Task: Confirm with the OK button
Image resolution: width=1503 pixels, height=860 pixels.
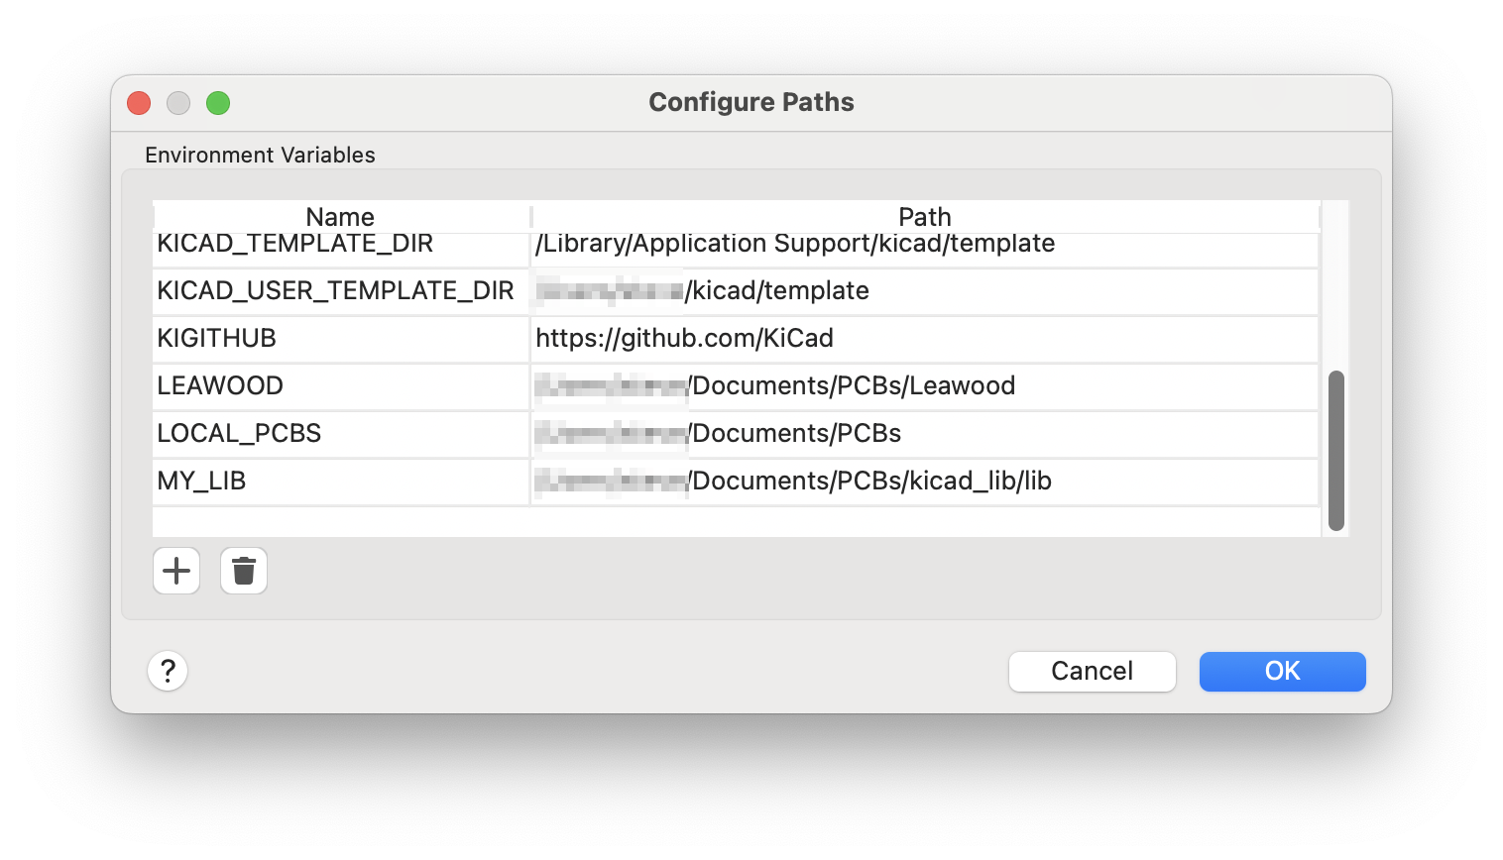Action: click(x=1282, y=671)
